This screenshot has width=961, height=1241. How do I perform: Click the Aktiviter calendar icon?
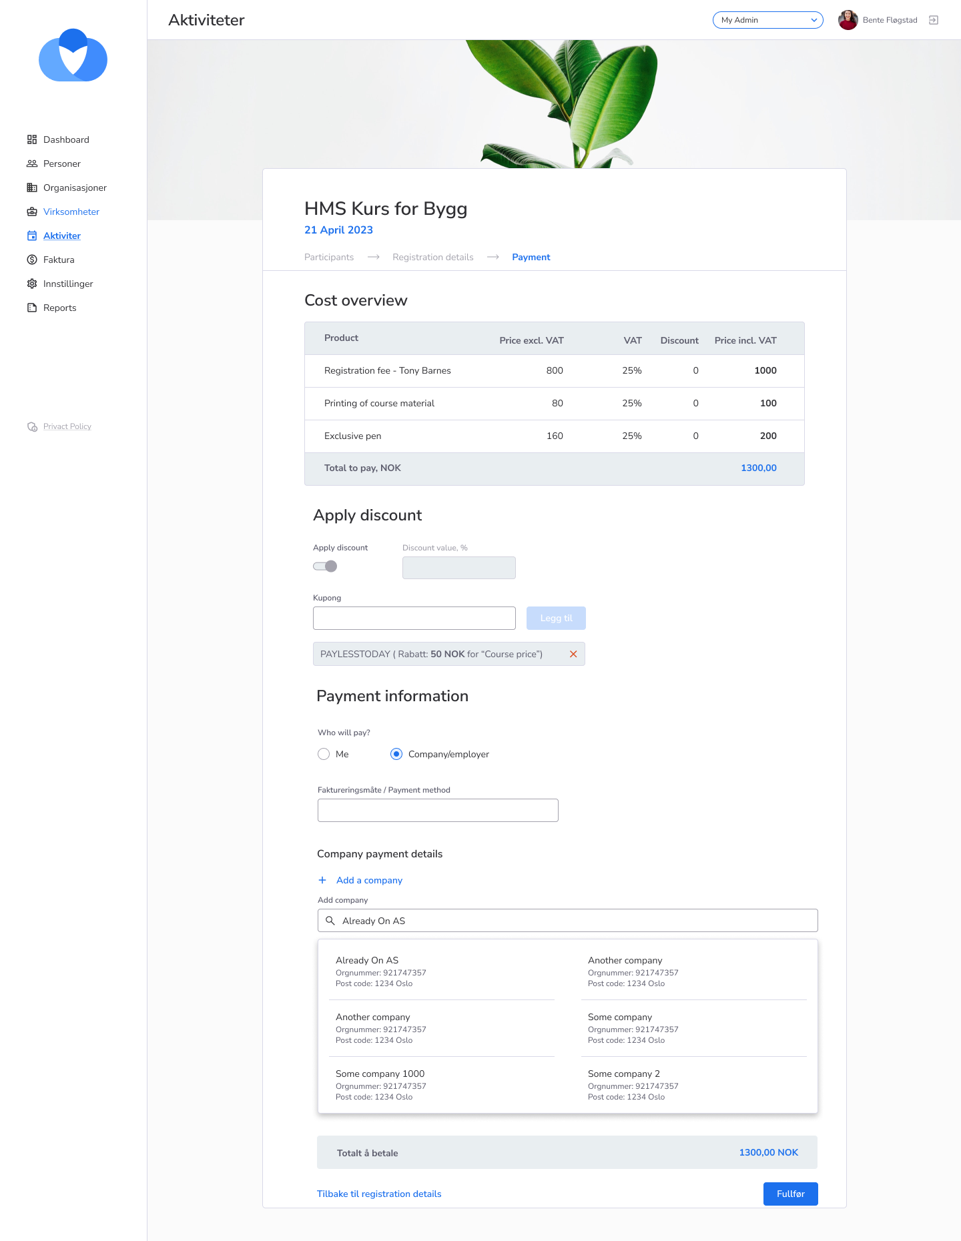coord(32,236)
